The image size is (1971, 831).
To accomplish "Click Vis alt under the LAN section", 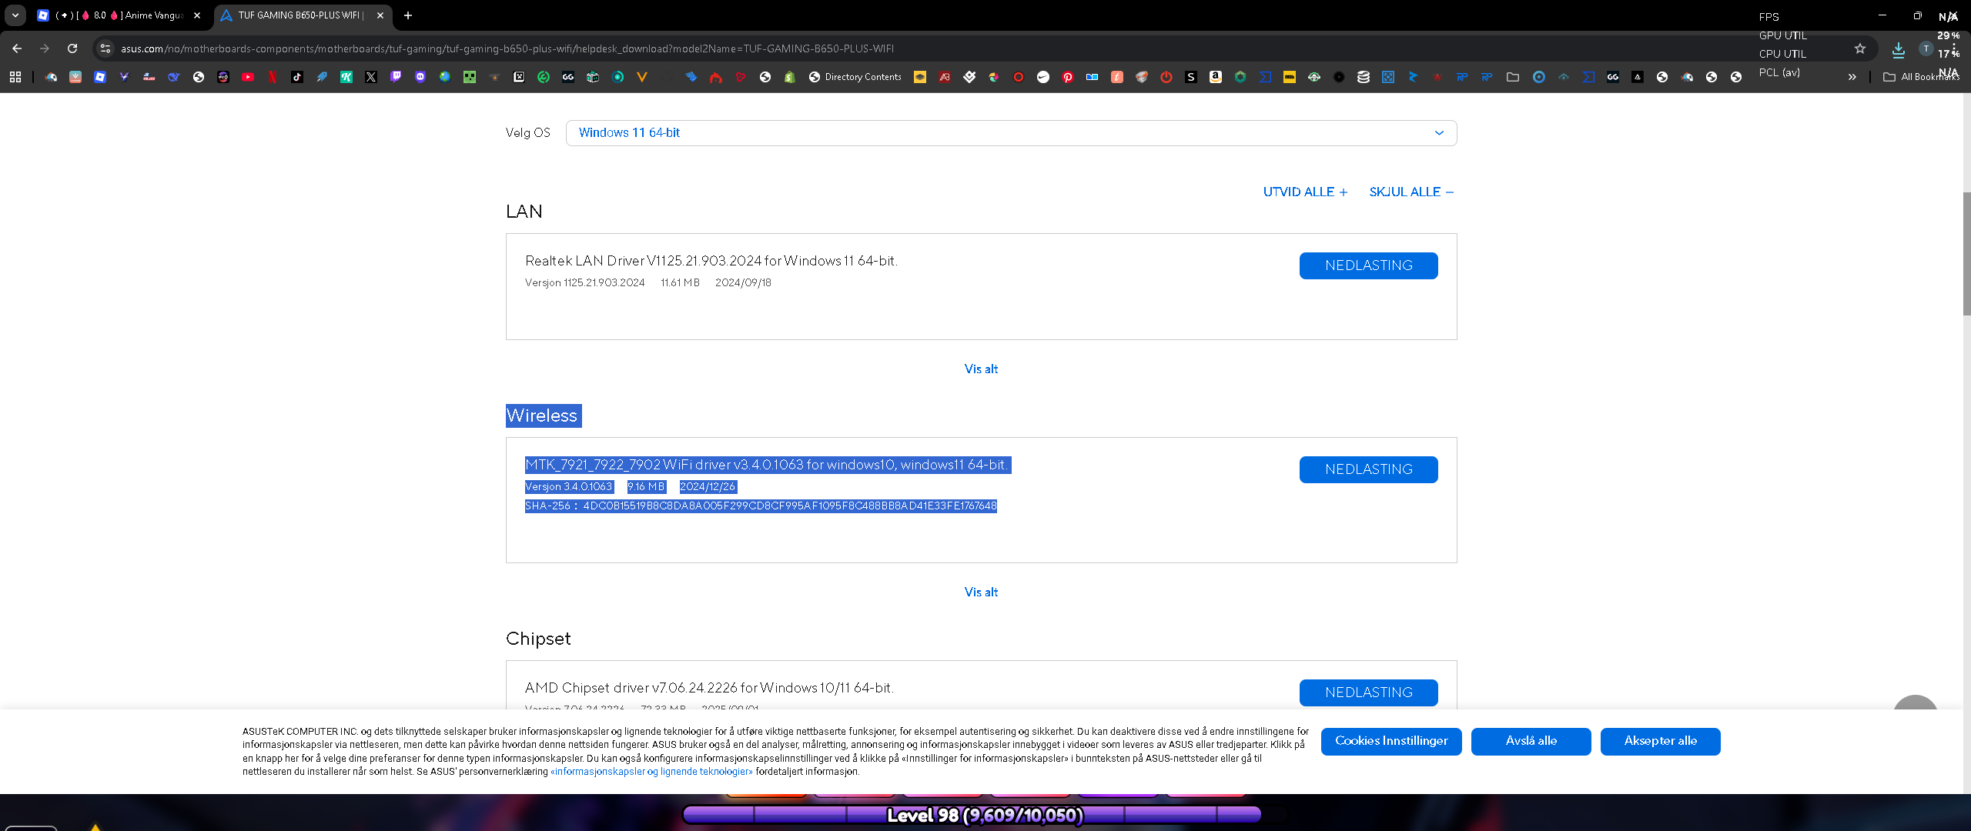I will click(981, 369).
